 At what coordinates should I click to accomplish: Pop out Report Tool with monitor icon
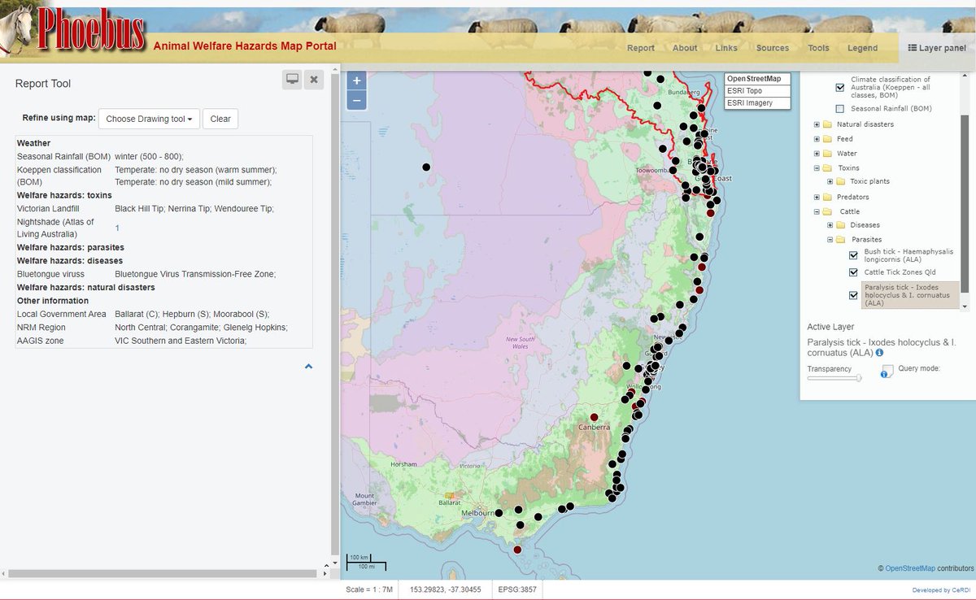(x=292, y=79)
